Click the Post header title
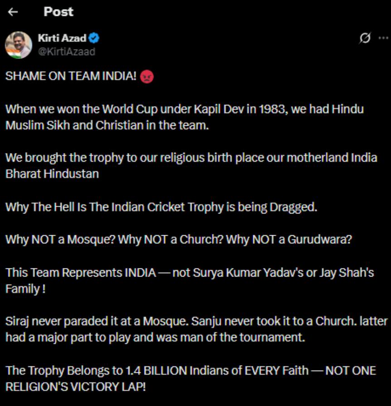This screenshot has height=406, width=391. click(x=58, y=12)
